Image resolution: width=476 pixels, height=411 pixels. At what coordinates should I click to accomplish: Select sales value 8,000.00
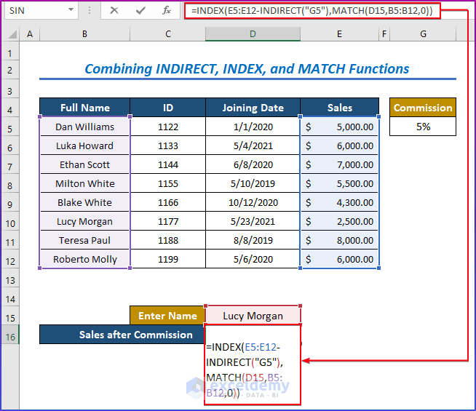339,240
